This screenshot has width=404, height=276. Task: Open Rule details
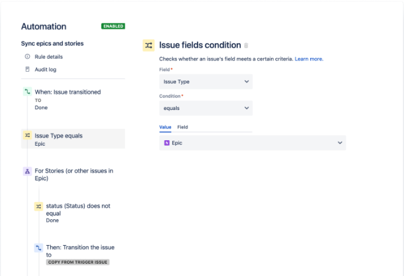48,57
